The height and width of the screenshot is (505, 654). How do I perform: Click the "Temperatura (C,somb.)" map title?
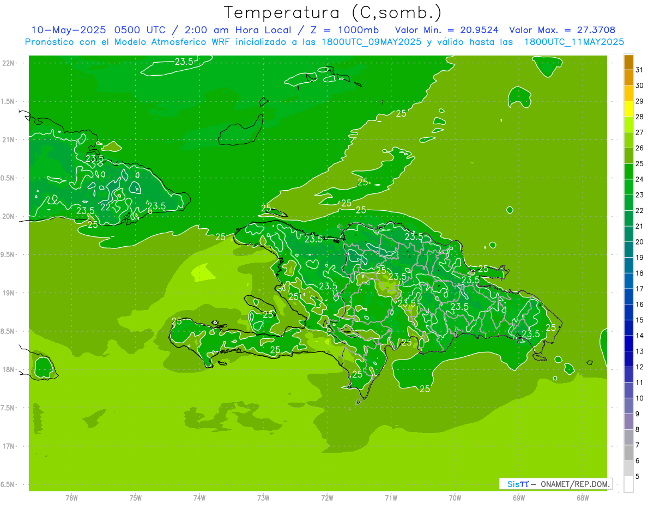coord(332,13)
